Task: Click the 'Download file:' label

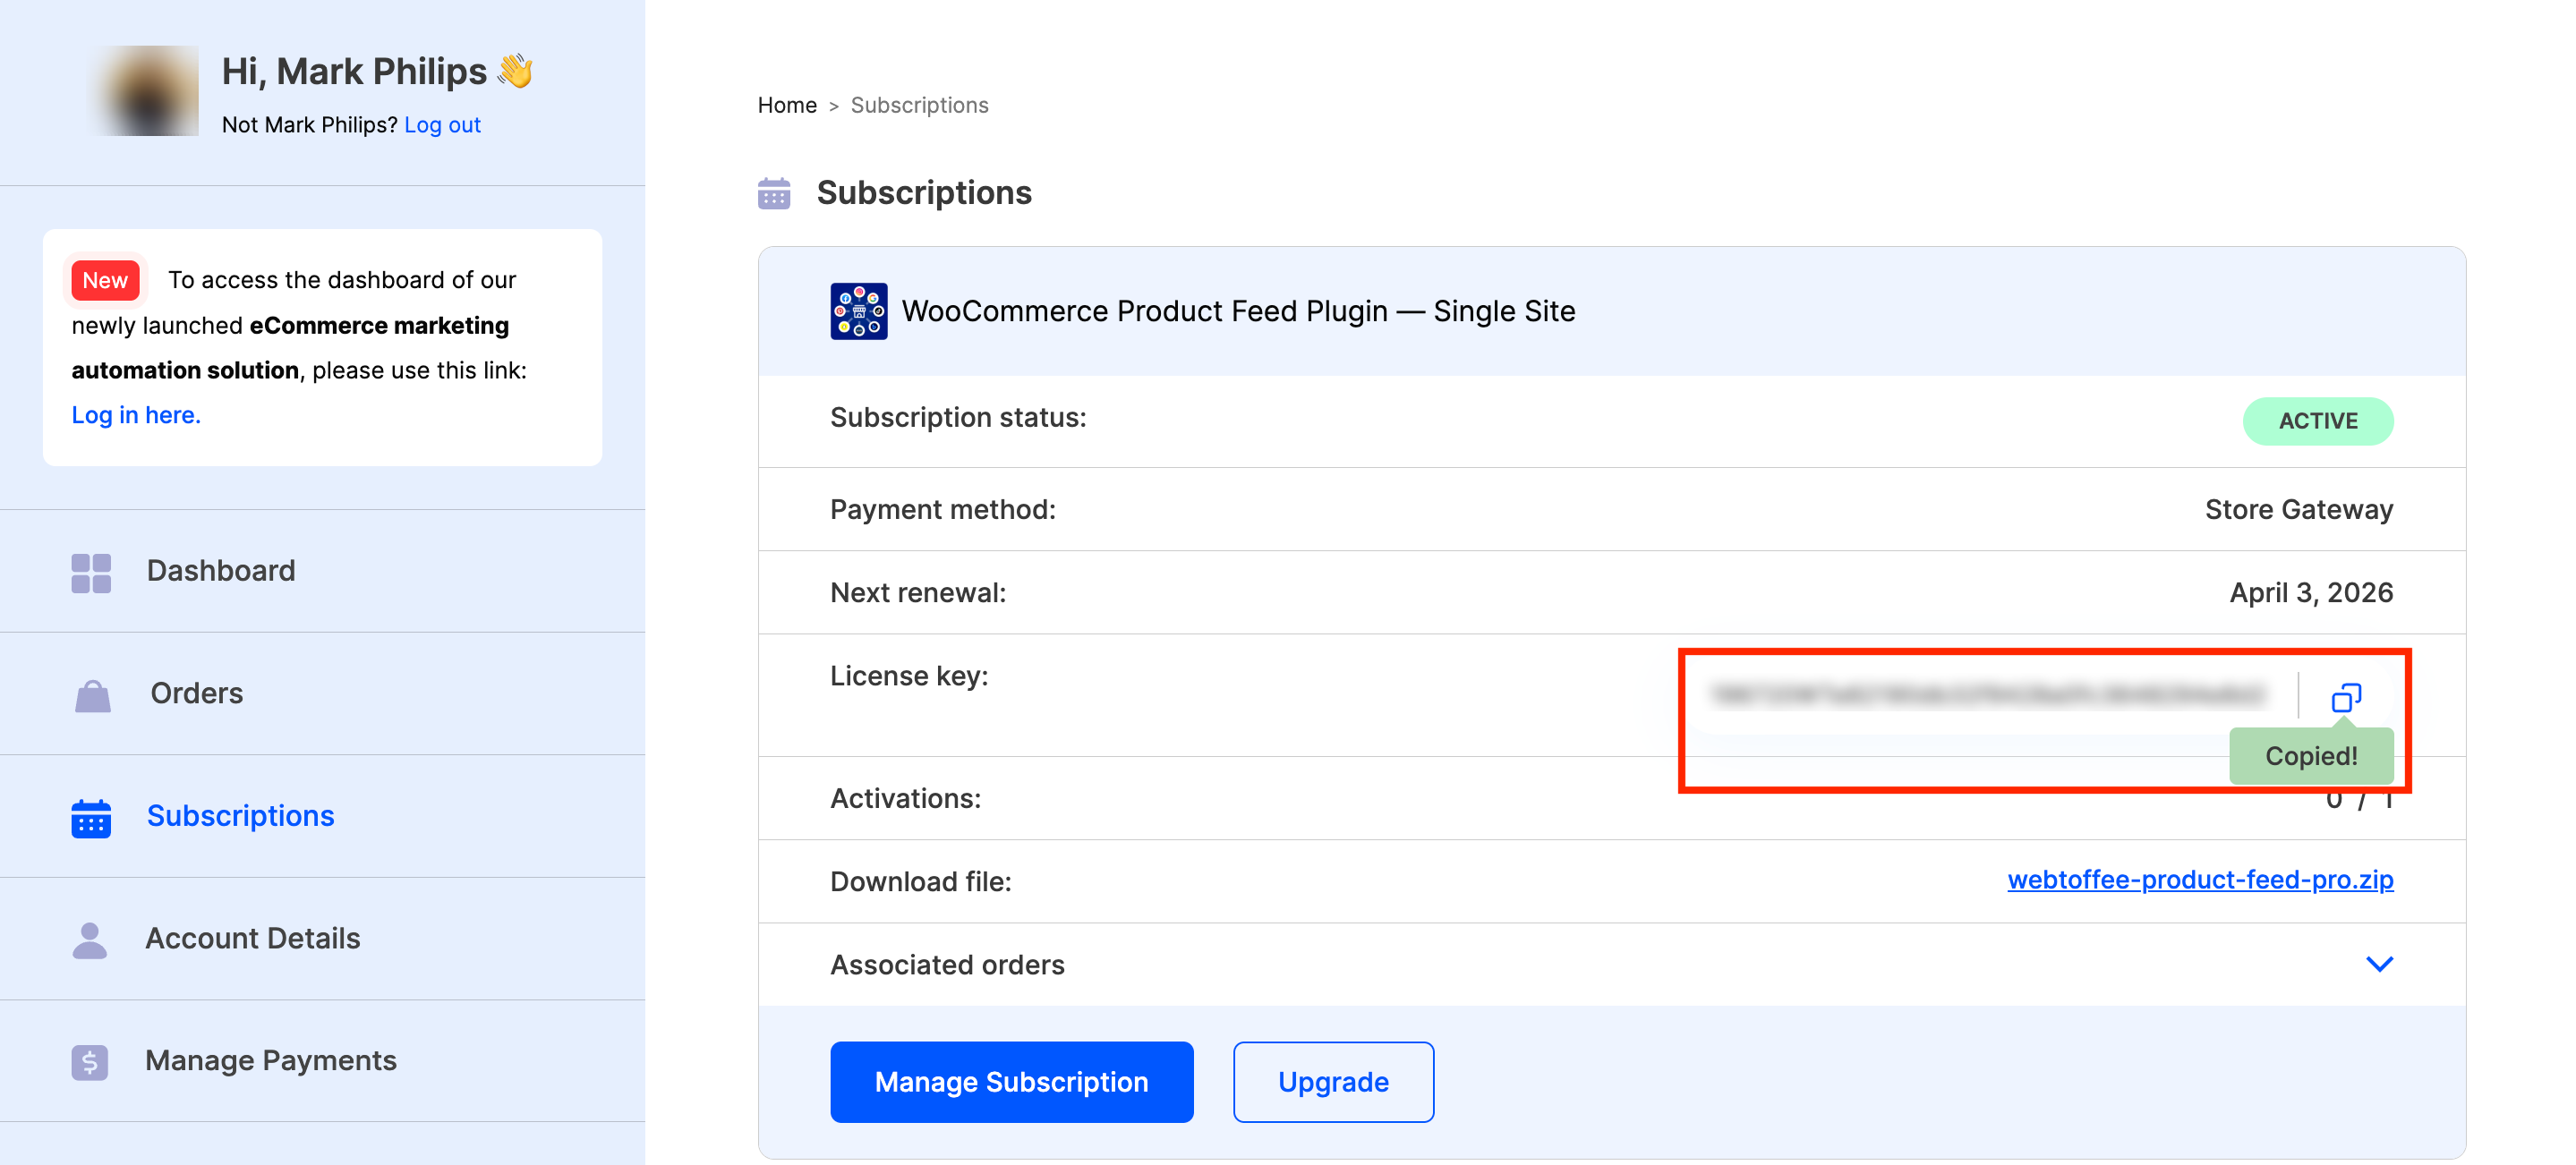Action: 921,882
